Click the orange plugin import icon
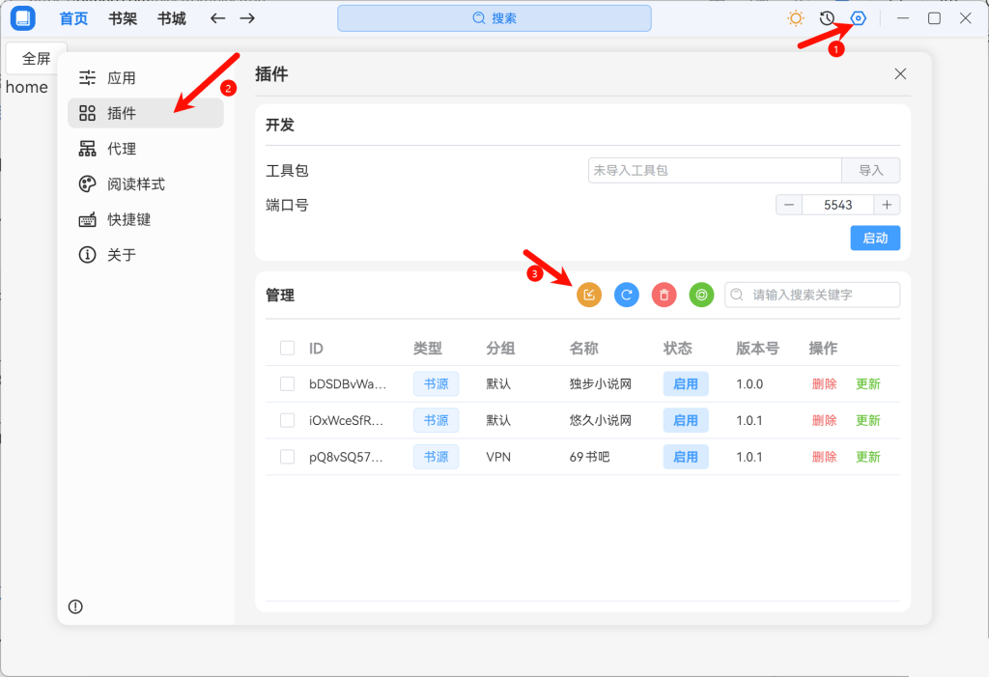This screenshot has width=989, height=677. point(589,295)
